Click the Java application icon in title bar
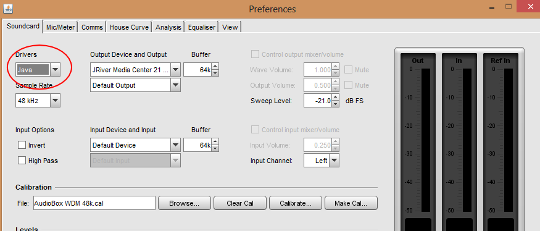540x231 pixels. (8, 7)
